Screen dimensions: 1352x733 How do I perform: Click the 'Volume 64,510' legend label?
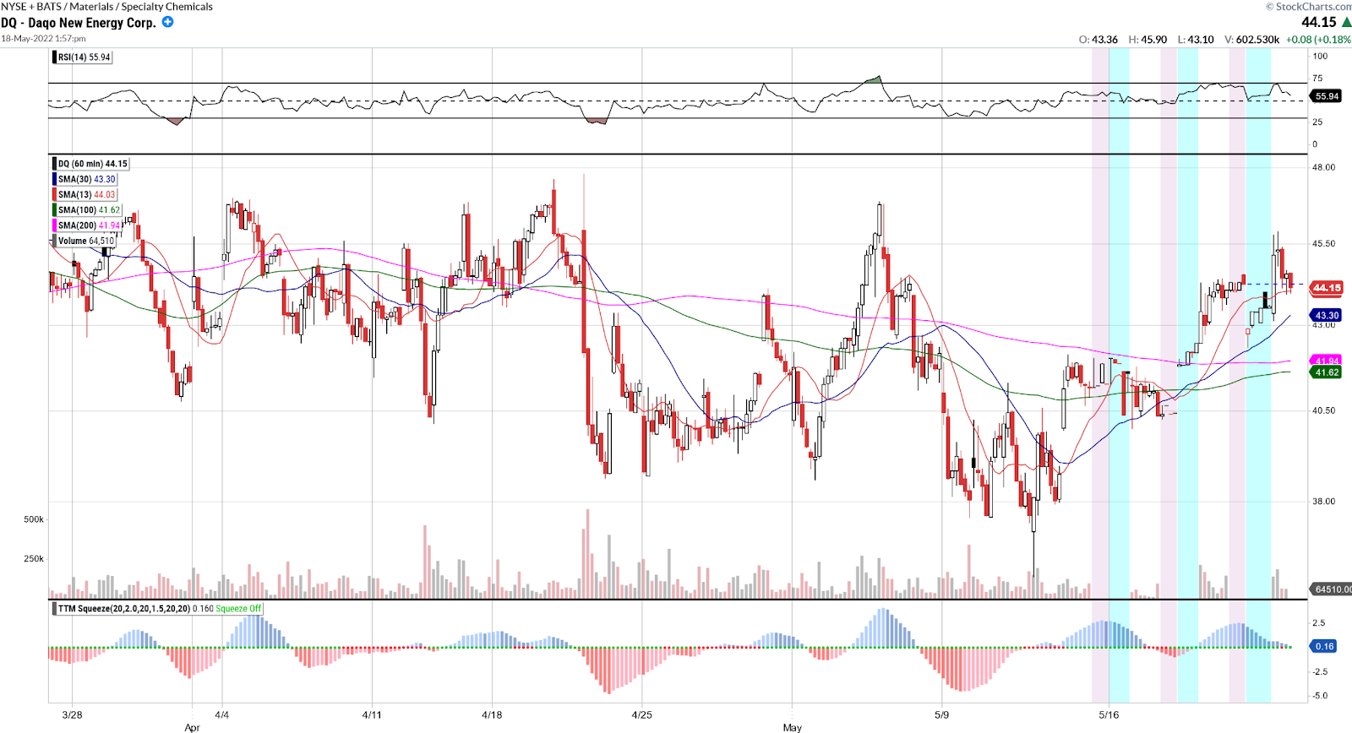click(x=86, y=242)
